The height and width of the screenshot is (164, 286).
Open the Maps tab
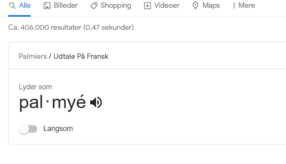click(206, 6)
